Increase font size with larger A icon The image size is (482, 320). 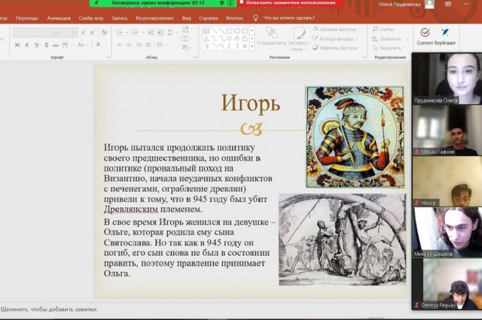click(x=83, y=32)
